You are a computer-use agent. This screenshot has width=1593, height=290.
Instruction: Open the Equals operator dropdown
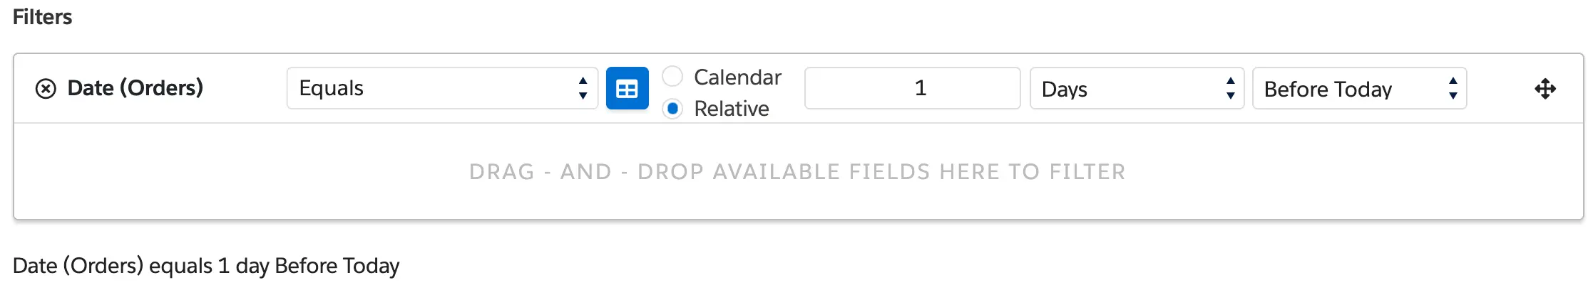(442, 88)
